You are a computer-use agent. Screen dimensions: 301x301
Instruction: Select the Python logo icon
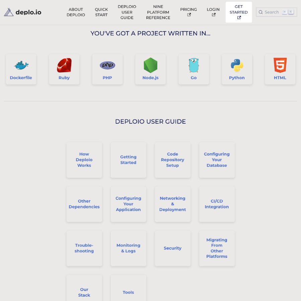(x=237, y=65)
